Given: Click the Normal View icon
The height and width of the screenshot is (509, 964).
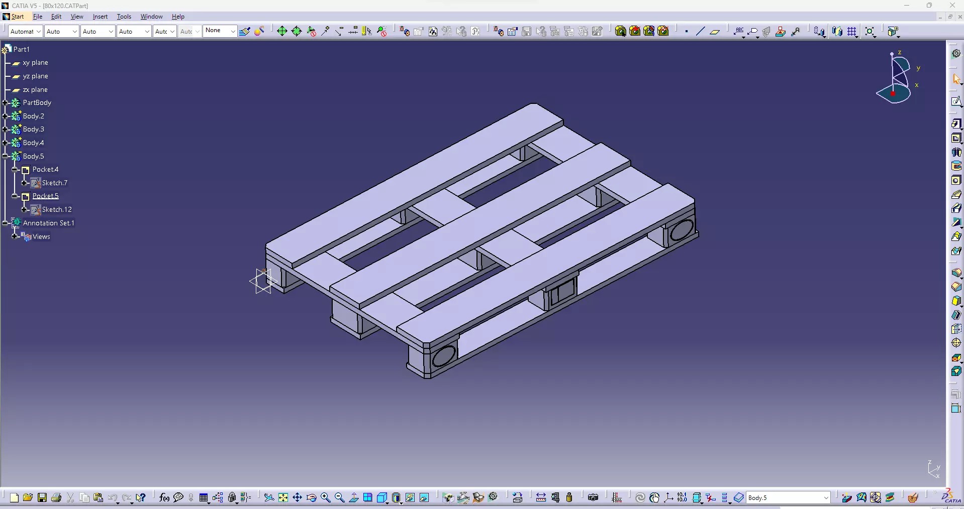Looking at the screenshot, I should click(354, 497).
